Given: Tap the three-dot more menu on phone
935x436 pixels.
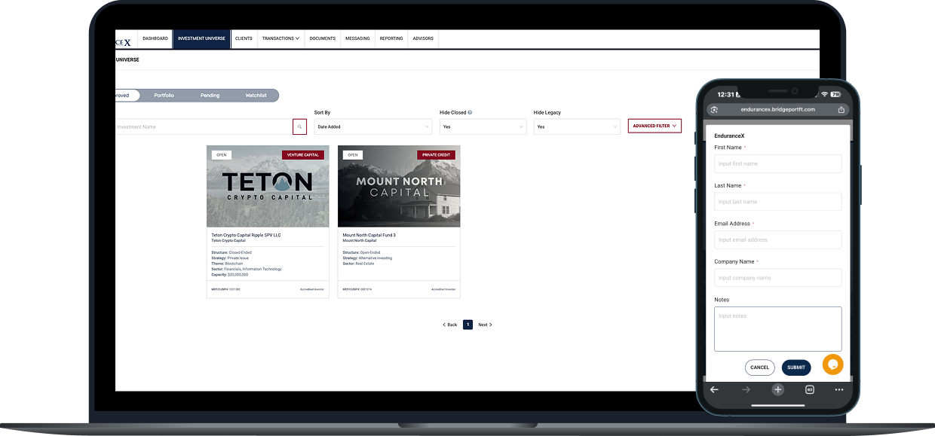Looking at the screenshot, I should coord(839,389).
